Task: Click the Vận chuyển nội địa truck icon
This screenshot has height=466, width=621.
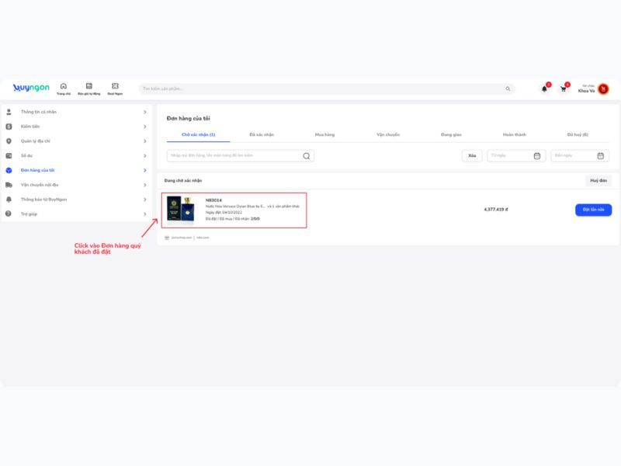Action: point(9,185)
